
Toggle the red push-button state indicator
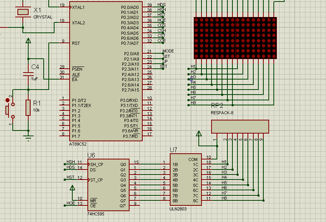[x=7, y=100]
